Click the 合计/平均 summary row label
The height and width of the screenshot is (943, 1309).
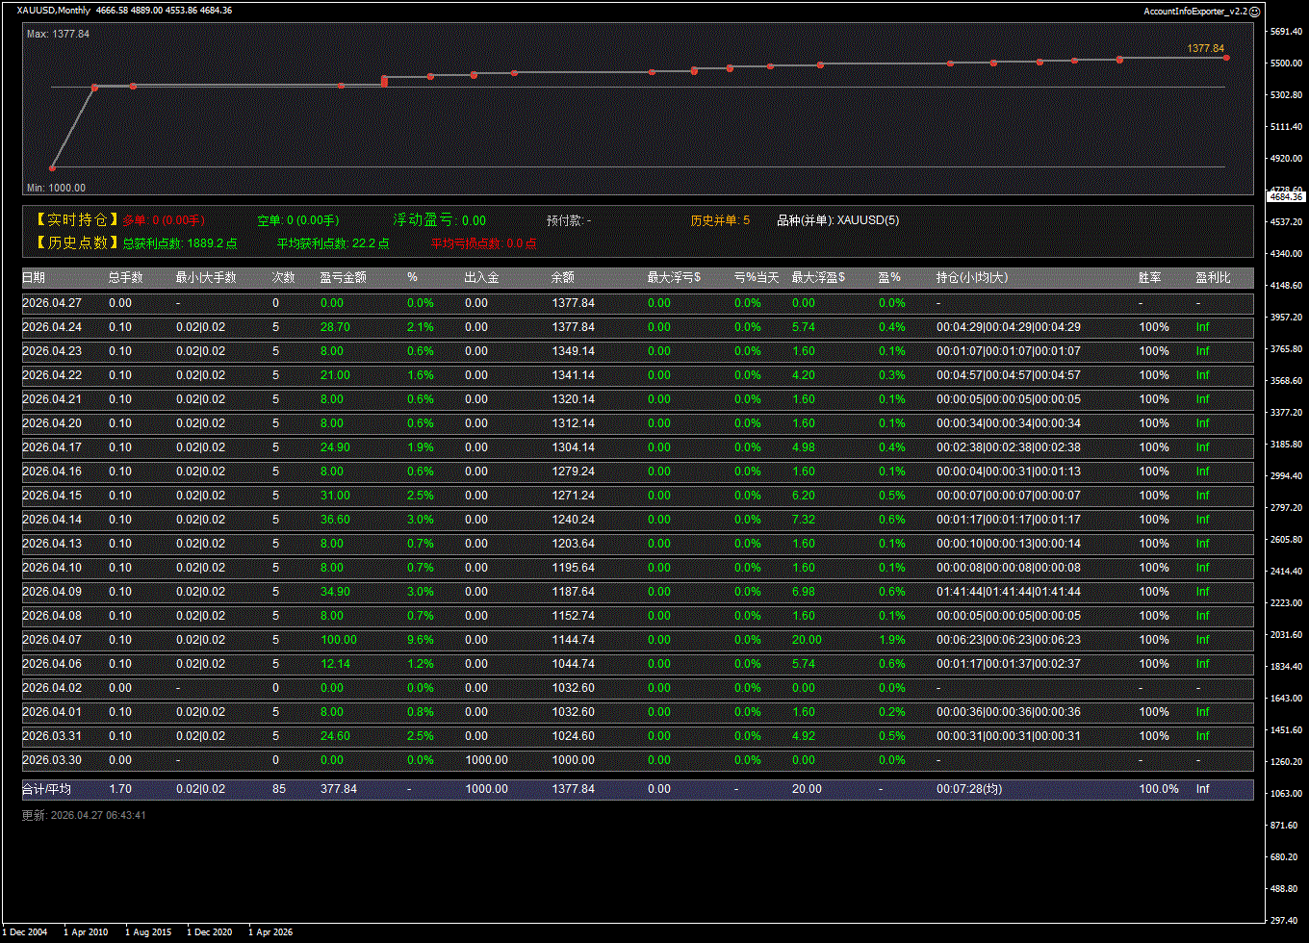point(46,789)
